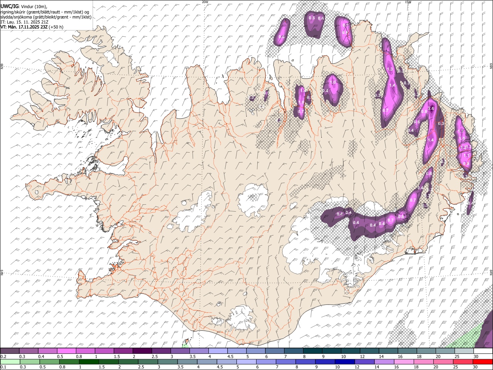Viewport: 493px width, 370px height.
Task: Click the dark purple 2 swatch, upper row
Action: [142, 351]
